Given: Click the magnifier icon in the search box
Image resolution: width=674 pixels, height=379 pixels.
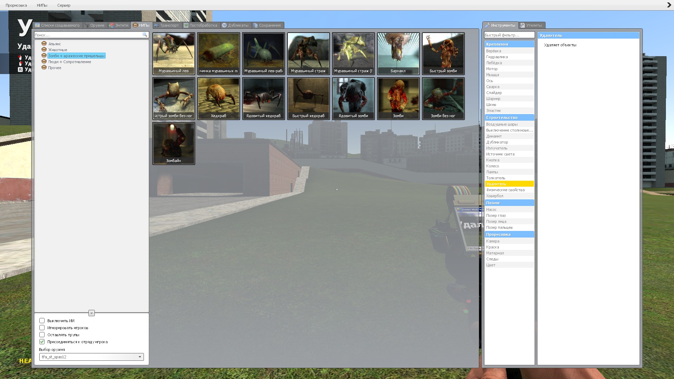Looking at the screenshot, I should (145, 35).
